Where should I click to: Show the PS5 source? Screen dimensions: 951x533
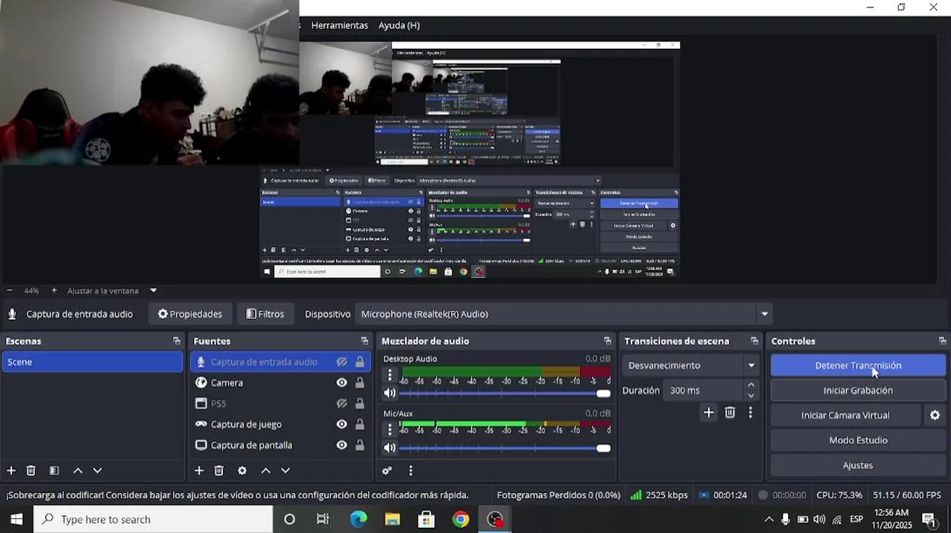click(x=341, y=403)
